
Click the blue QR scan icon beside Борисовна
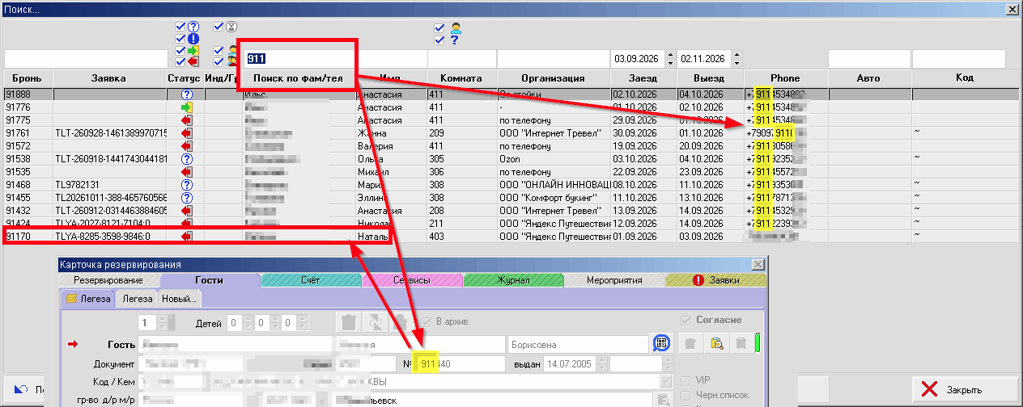pyautogui.click(x=662, y=343)
